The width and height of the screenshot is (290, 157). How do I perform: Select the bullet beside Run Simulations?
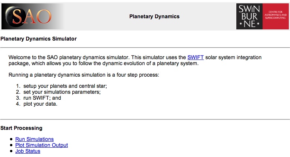pyautogui.click(x=11, y=139)
